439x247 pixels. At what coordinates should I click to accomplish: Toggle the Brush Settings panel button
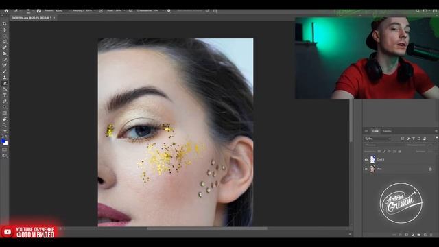click(x=39, y=11)
